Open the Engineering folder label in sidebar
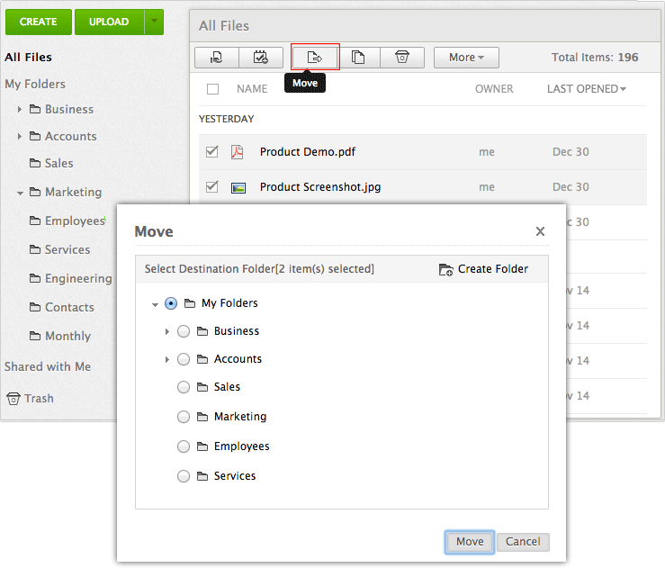This screenshot has height=568, width=665. pyautogui.click(x=78, y=279)
